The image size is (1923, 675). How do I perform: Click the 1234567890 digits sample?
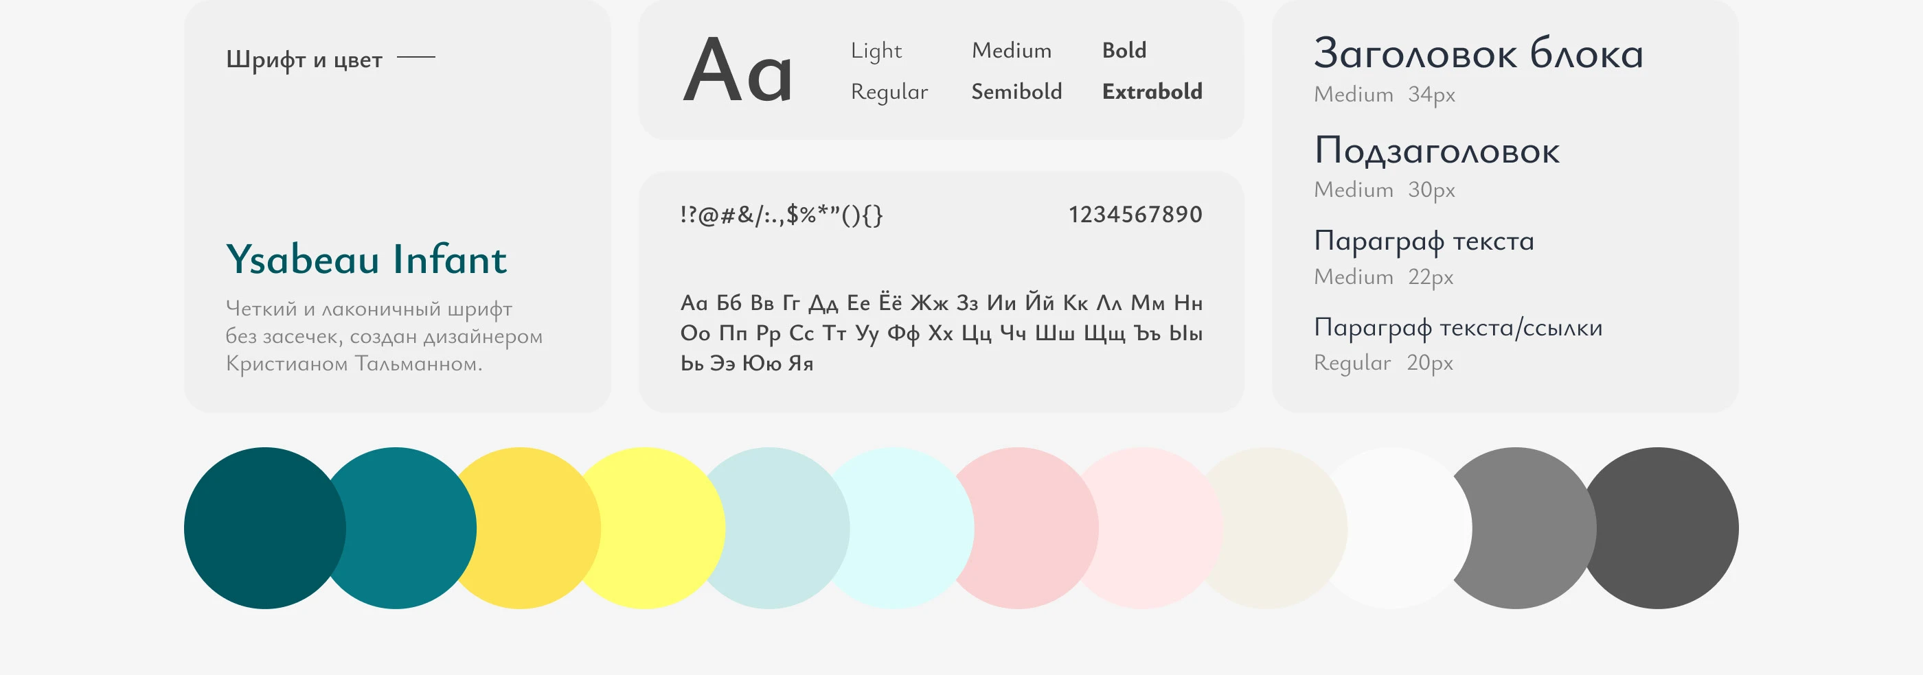(x=1135, y=215)
